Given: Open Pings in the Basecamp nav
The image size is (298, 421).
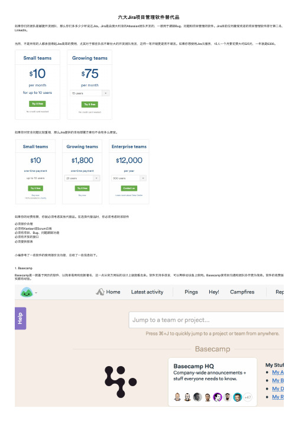Looking at the screenshot, I should point(191,292).
